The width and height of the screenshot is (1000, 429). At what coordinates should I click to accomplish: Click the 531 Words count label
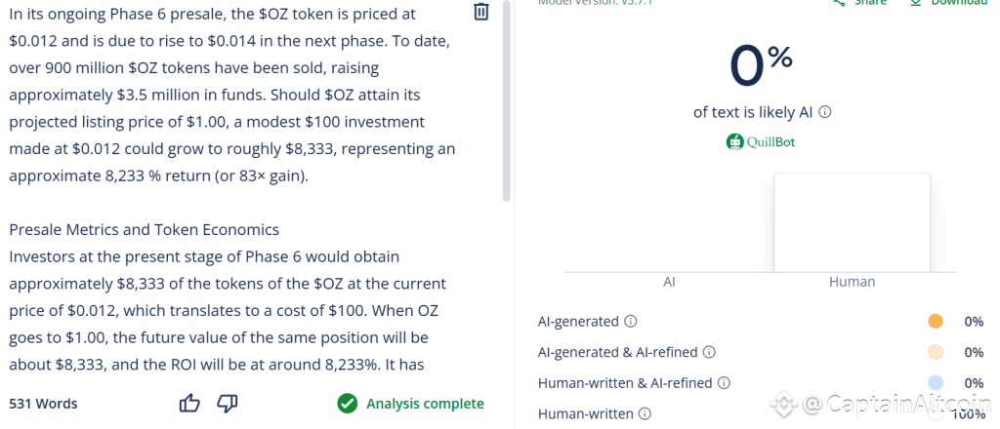(x=43, y=404)
